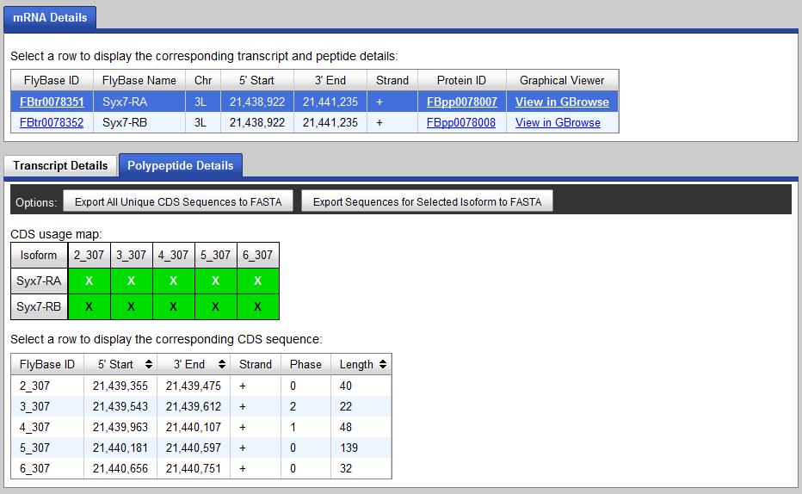Image resolution: width=802 pixels, height=494 pixels.
Task: Click the FlyBase ID header in CDS table
Action: coord(47,364)
